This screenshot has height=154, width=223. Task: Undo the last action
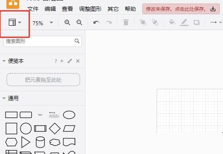point(96,22)
